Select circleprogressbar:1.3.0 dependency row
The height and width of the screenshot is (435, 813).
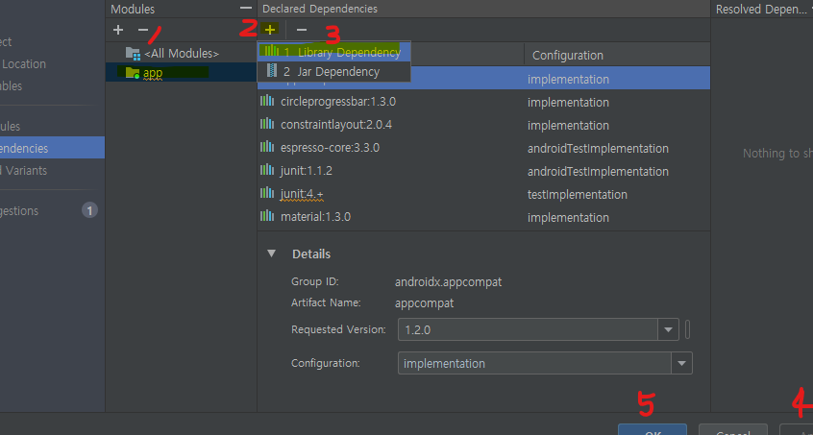tap(483, 102)
